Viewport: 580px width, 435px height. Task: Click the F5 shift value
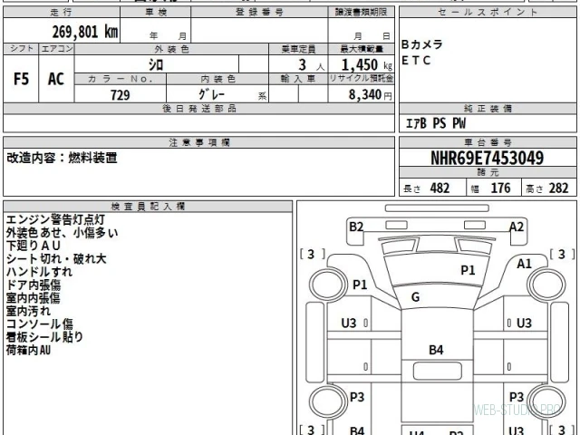[x=21, y=79]
